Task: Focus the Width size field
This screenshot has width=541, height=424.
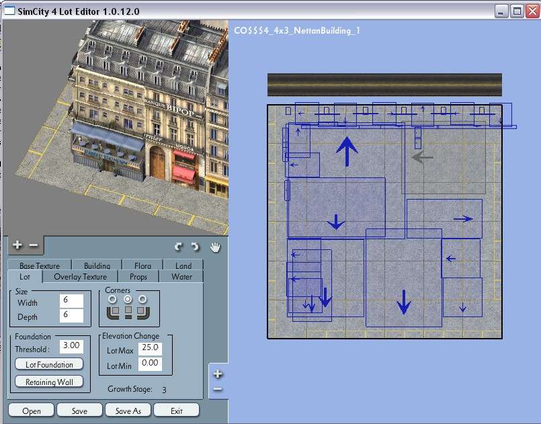Action: point(71,301)
